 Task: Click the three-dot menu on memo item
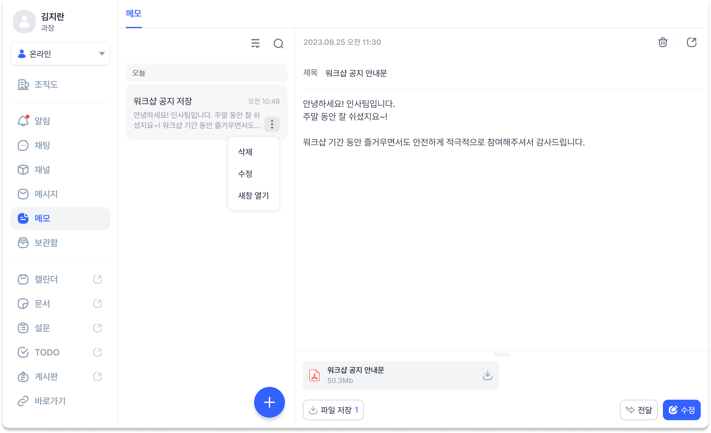pos(272,124)
